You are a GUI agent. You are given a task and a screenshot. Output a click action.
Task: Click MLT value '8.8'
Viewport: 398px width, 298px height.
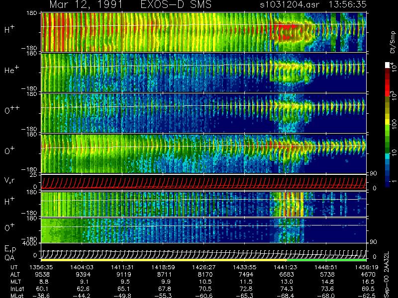(44, 282)
